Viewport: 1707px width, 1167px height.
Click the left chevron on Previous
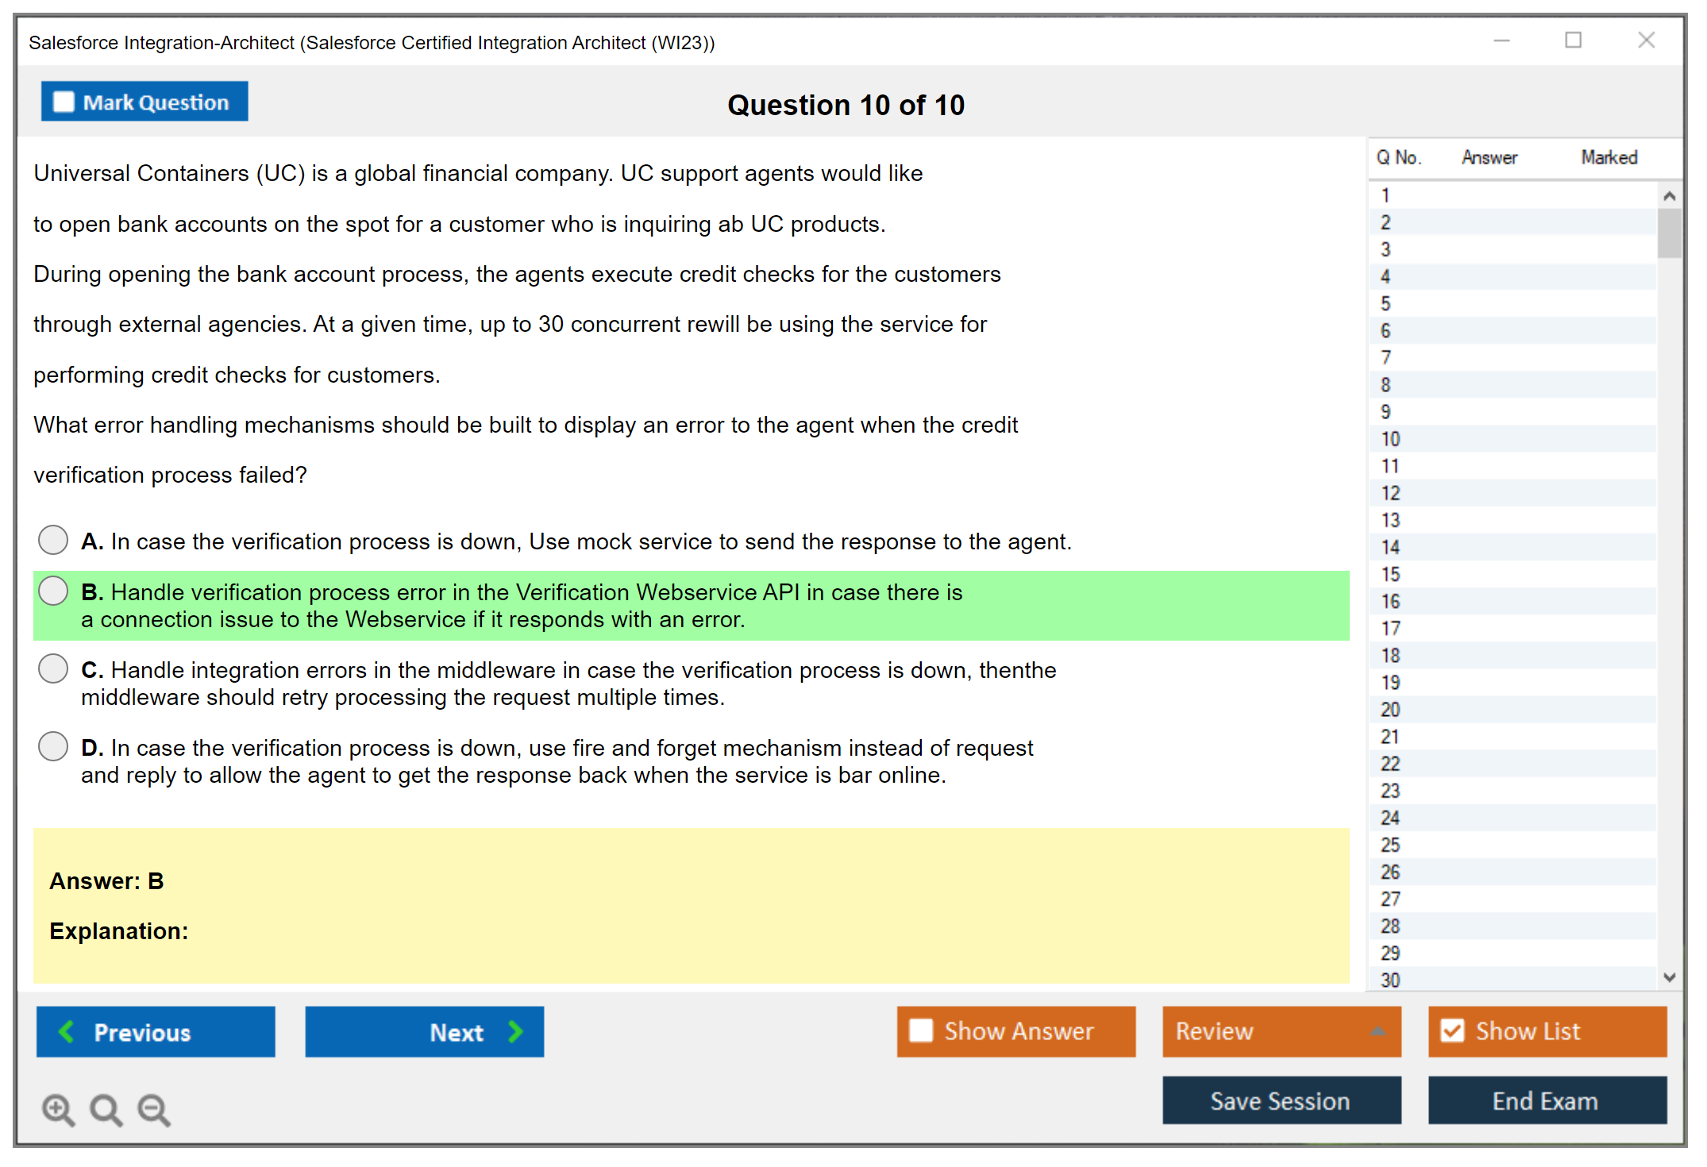tap(67, 1031)
